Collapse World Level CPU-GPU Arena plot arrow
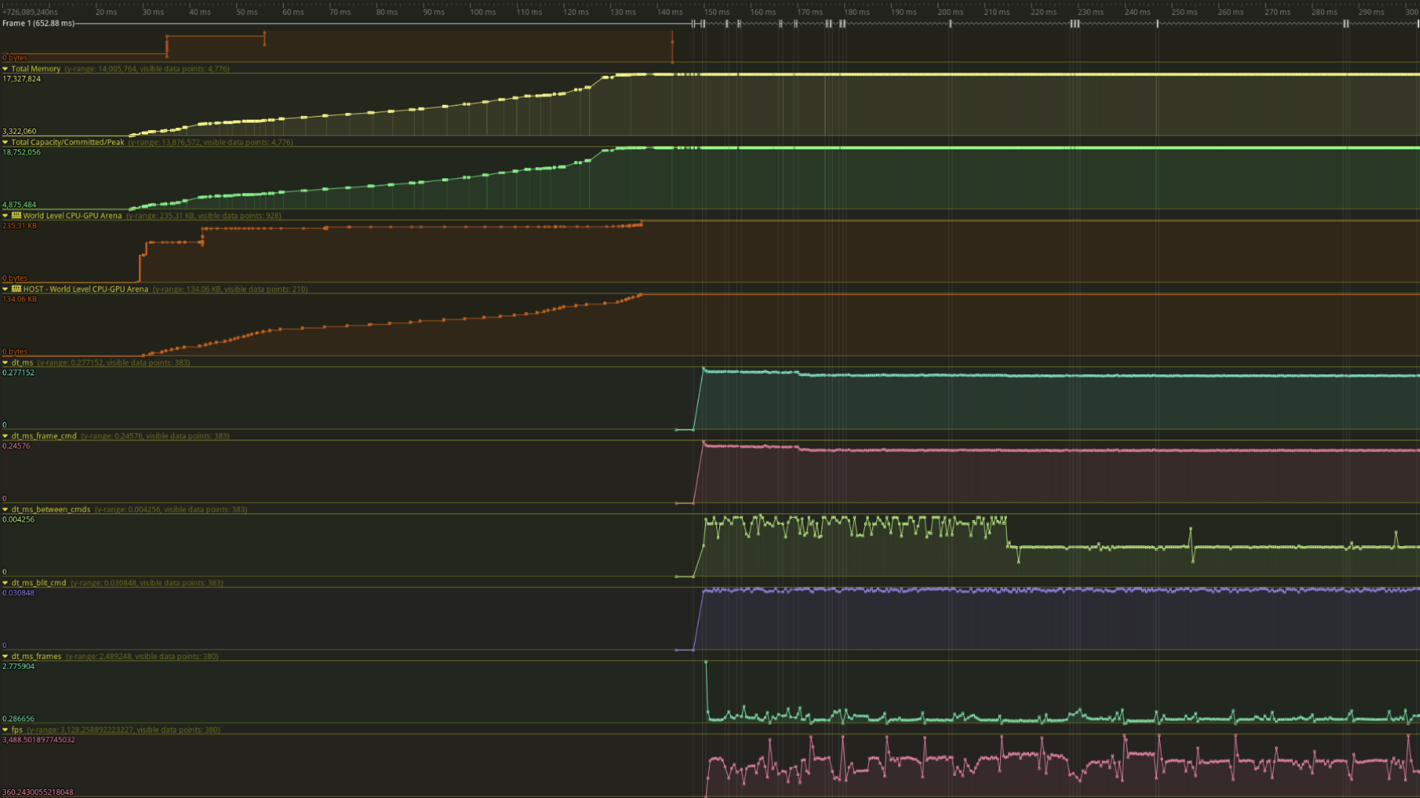 click(5, 216)
